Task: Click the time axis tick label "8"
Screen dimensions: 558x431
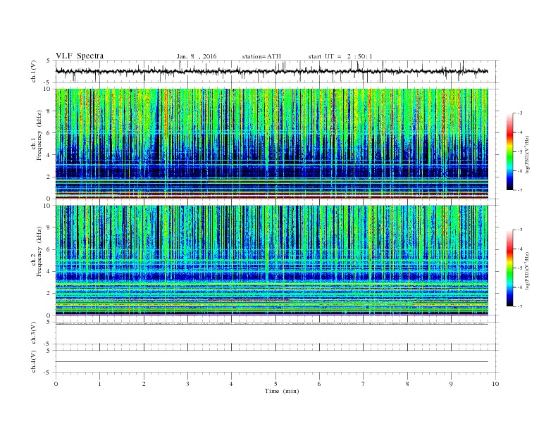Action: tap(407, 384)
